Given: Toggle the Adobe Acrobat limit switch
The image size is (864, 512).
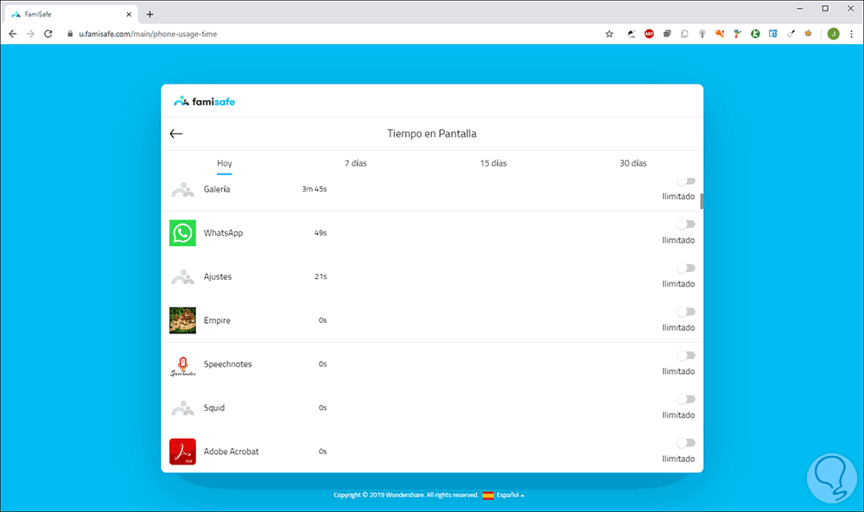Looking at the screenshot, I should point(686,443).
